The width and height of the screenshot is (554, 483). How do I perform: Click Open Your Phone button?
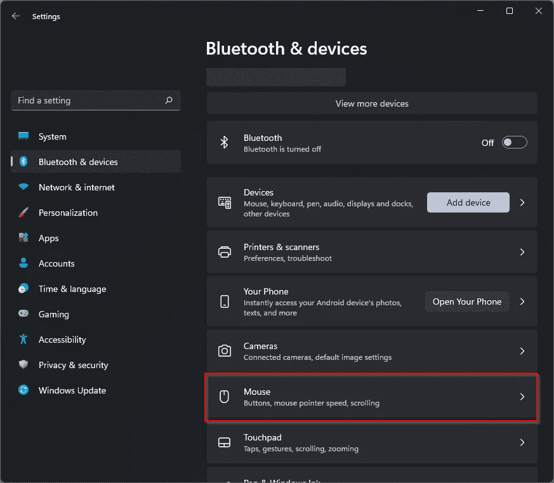pyautogui.click(x=467, y=301)
